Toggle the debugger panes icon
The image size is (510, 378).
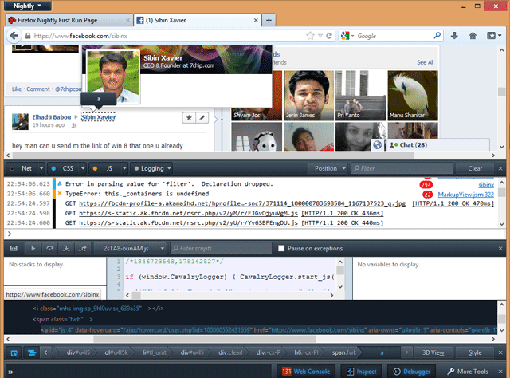14,249
